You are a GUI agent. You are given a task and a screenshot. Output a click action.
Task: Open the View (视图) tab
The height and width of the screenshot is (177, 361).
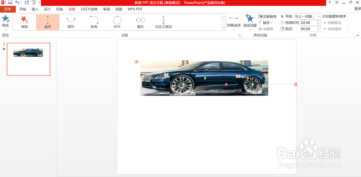tap(118, 9)
